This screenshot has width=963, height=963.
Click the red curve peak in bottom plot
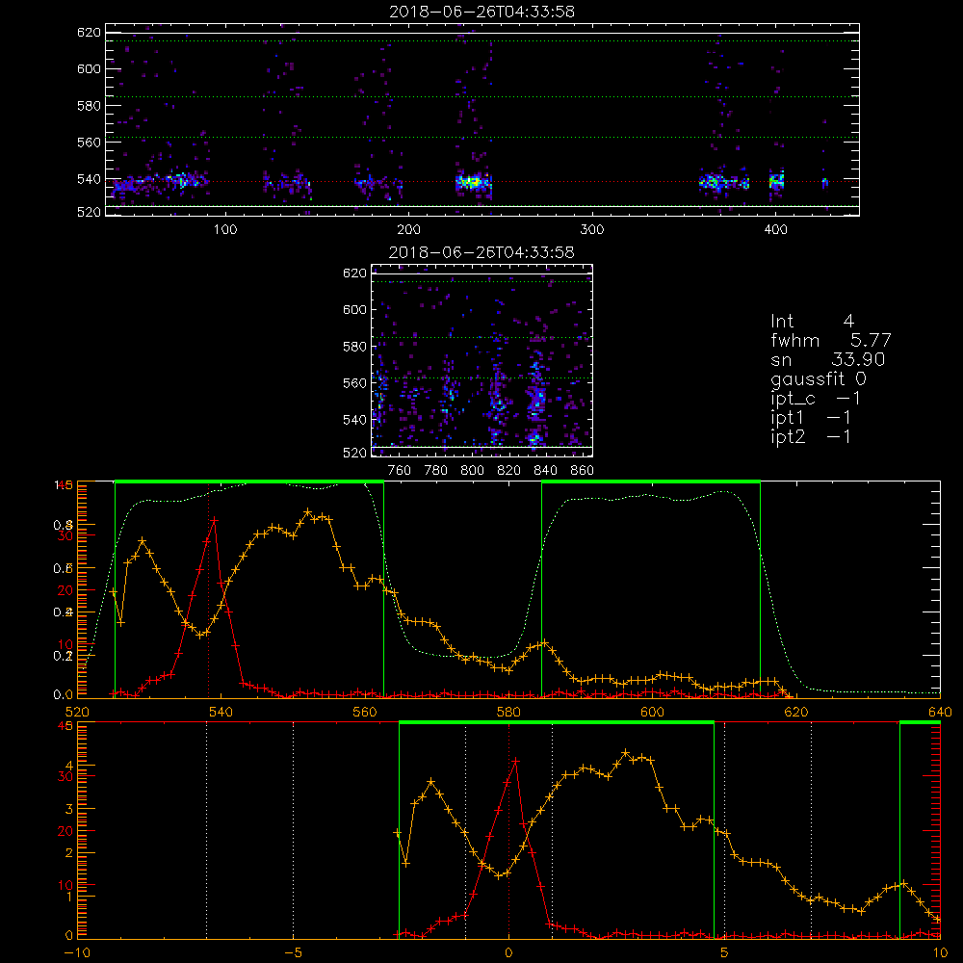(x=516, y=761)
